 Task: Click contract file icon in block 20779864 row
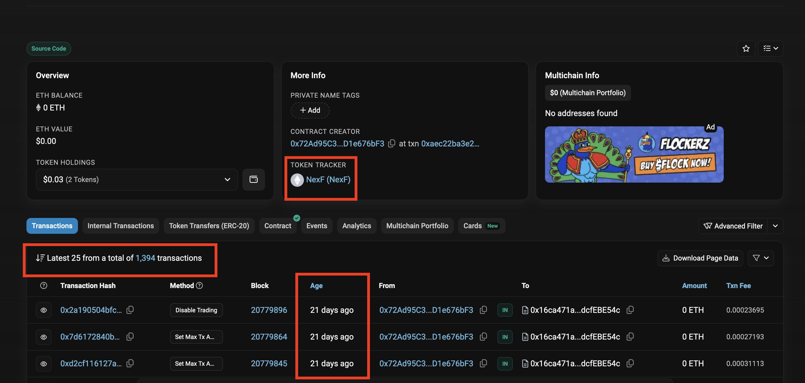point(525,337)
